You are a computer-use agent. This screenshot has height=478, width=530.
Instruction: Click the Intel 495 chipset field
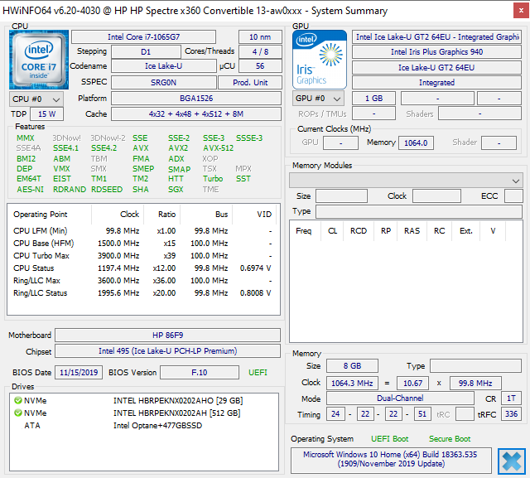click(168, 351)
